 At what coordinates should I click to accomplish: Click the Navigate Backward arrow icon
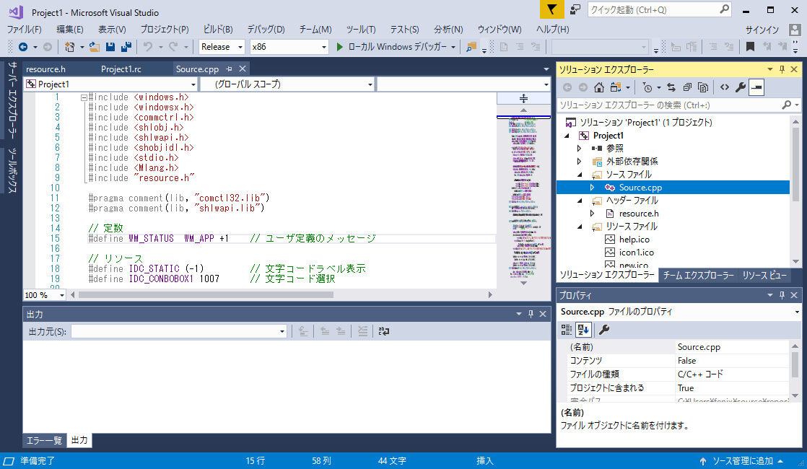pos(22,47)
